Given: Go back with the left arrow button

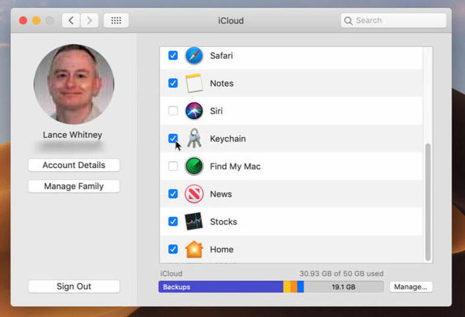Looking at the screenshot, I should tap(71, 20).
